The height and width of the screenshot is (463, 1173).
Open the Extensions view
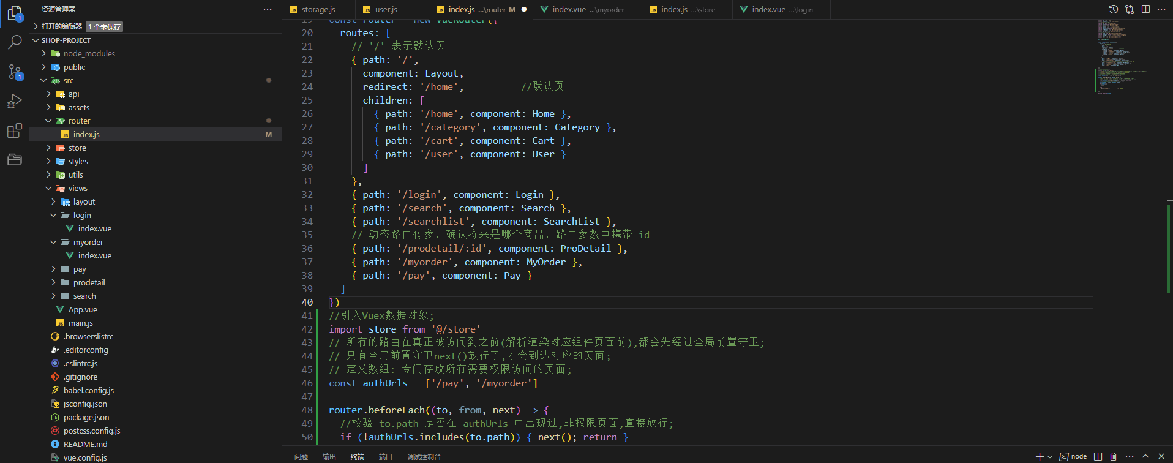(15, 130)
